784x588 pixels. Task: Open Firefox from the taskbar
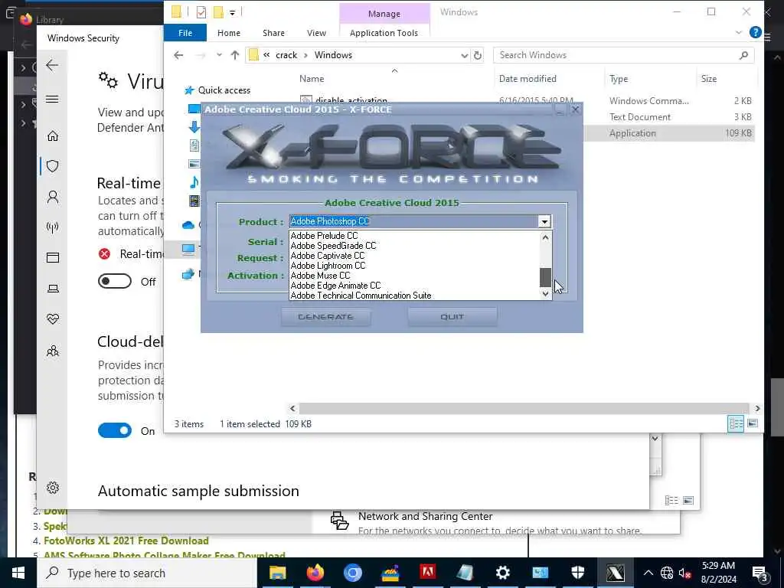click(315, 573)
